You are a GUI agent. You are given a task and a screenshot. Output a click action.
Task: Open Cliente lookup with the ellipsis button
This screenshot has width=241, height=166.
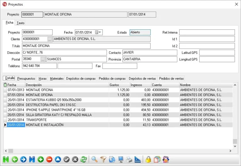[50, 39]
